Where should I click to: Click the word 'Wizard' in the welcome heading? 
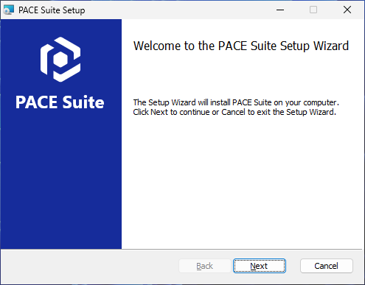pyautogui.click(x=331, y=46)
